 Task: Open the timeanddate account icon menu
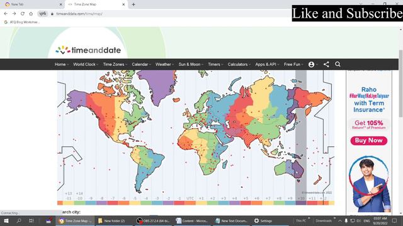311,64
